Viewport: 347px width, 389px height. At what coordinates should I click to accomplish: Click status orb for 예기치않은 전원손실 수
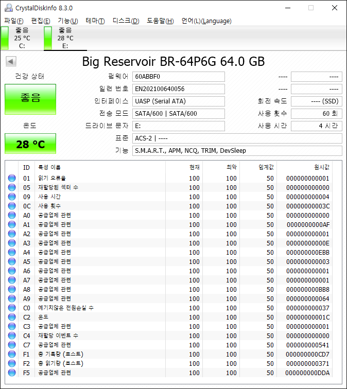(x=12, y=308)
